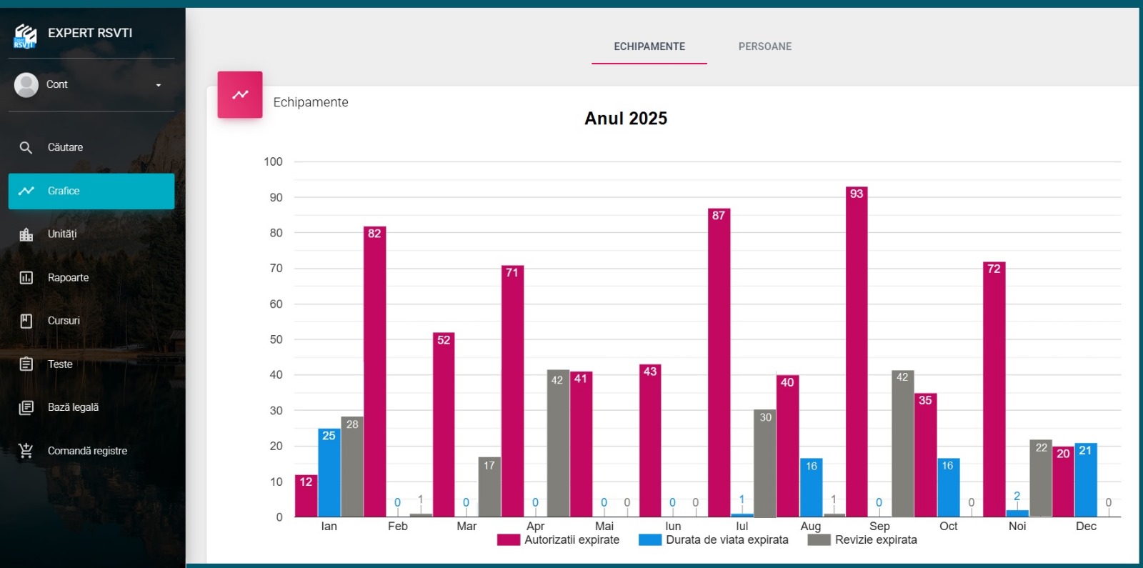Click the Rapoarte chart icon
Image resolution: width=1143 pixels, height=568 pixels.
[26, 278]
